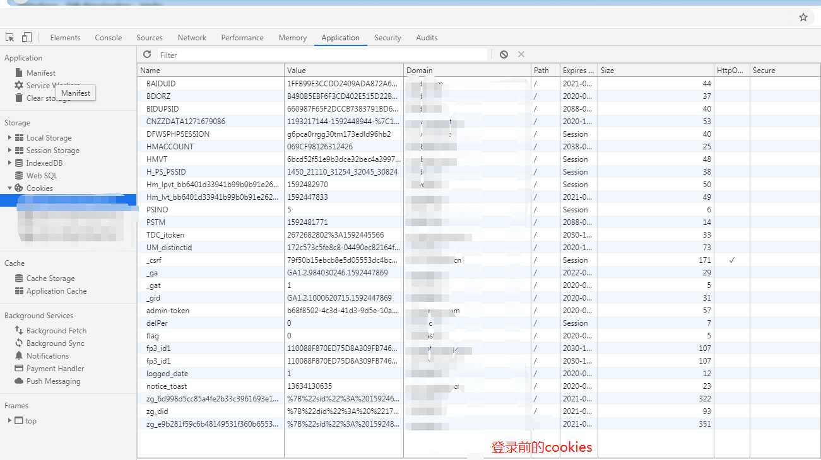Click the PSTM value 1592481771
This screenshot has height=460, width=821.
click(x=307, y=222)
